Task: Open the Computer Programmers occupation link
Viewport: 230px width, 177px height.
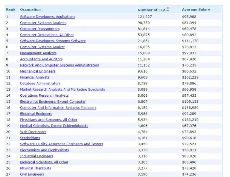Action: (x=40, y=29)
